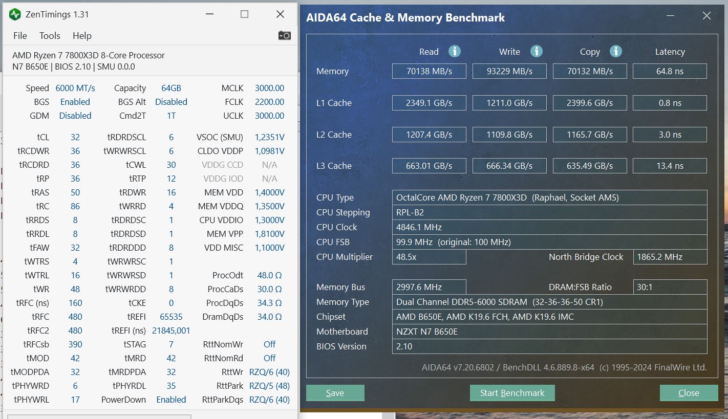Click the tRAS value 50
The height and width of the screenshot is (419, 728).
(x=75, y=192)
